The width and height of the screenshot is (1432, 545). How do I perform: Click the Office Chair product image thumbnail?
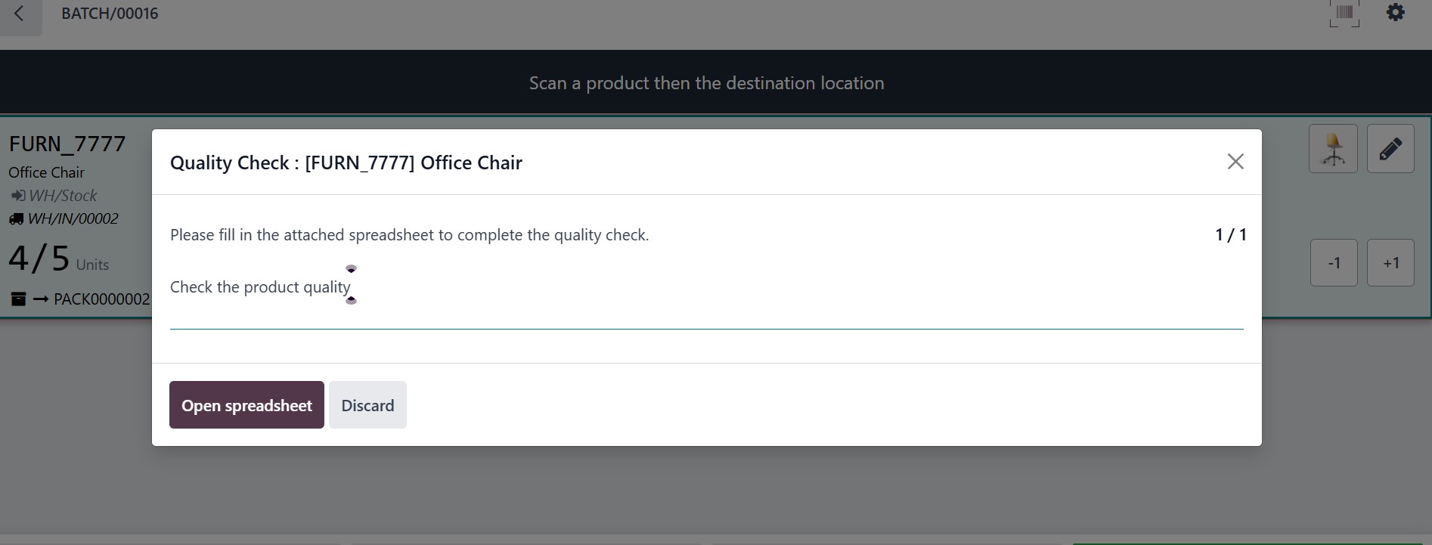tap(1333, 149)
